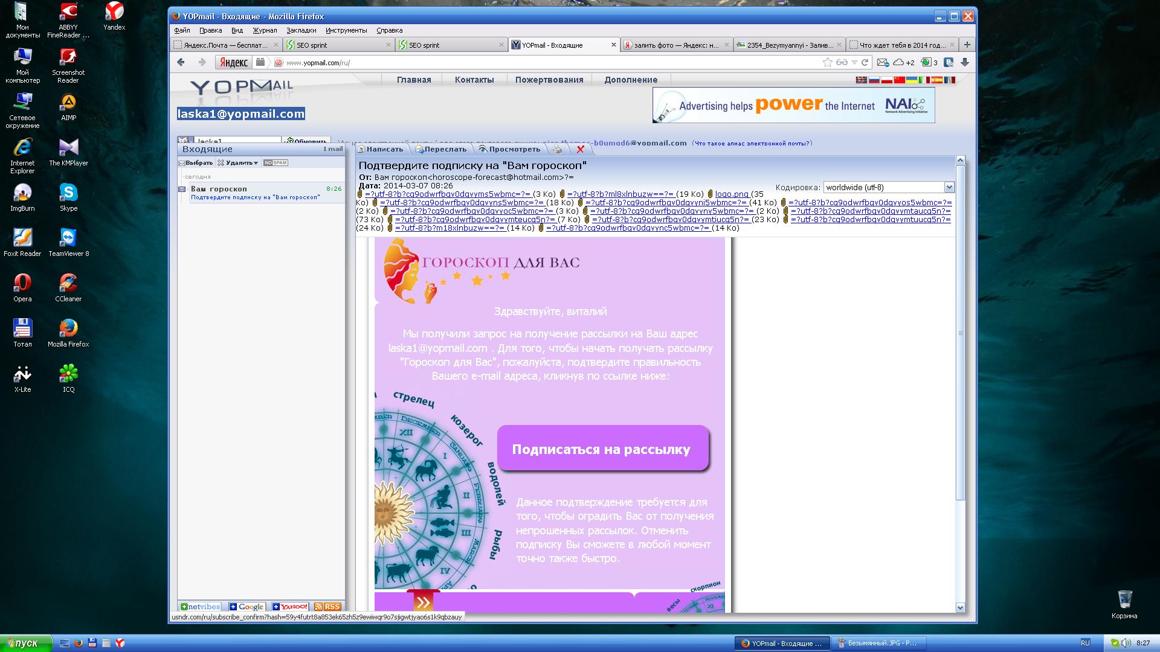1160x652 pixels.
Task: Click Выбрать to select all mails
Action: pyautogui.click(x=196, y=163)
